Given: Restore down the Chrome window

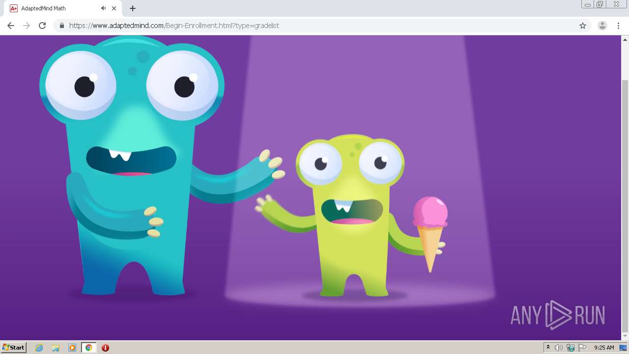Looking at the screenshot, I should click(600, 4).
